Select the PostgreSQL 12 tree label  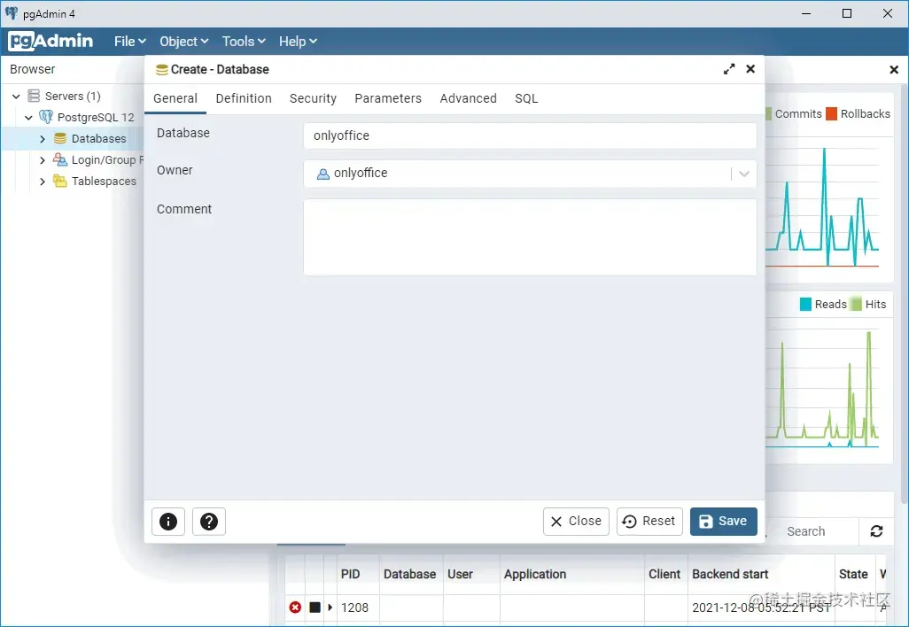[96, 118]
